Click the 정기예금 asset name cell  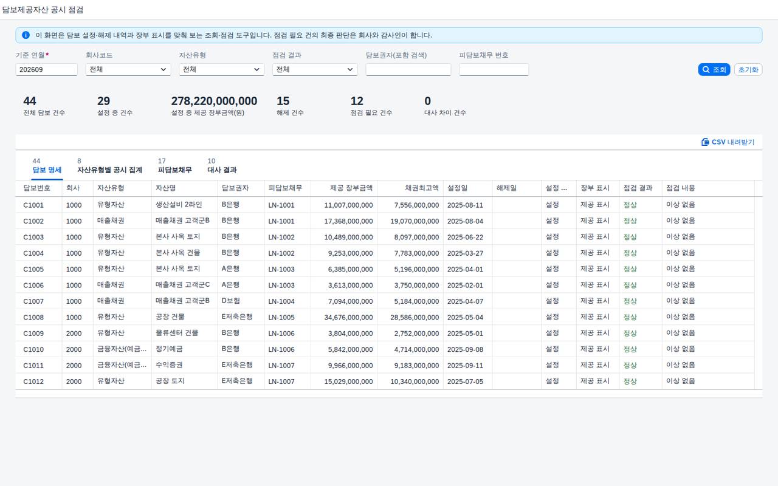(185, 349)
